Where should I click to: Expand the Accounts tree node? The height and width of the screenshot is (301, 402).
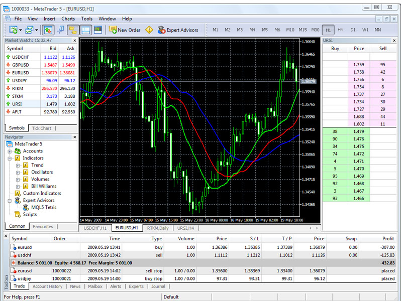10,152
